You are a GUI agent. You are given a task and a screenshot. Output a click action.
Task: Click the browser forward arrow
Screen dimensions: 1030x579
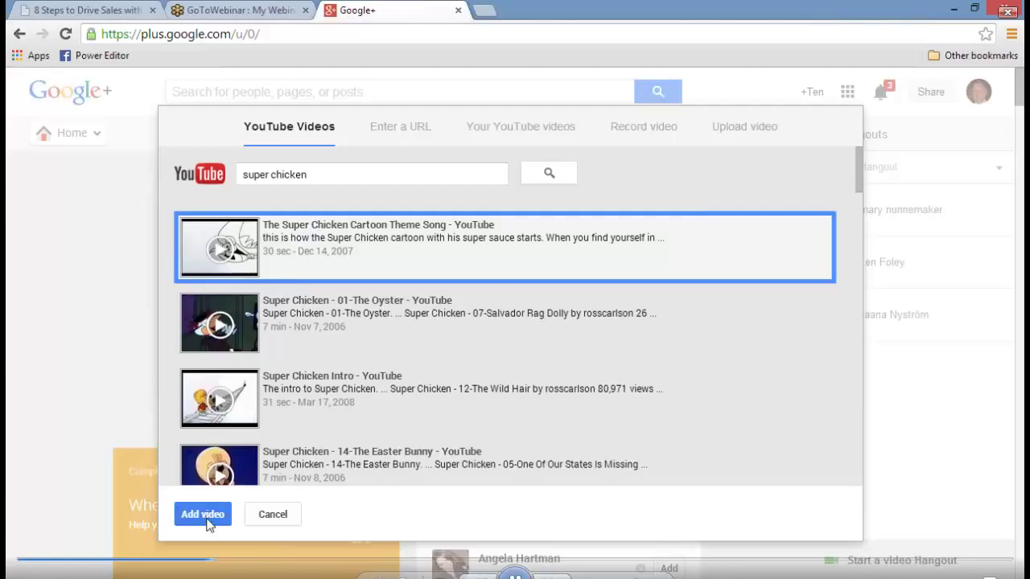pos(43,34)
